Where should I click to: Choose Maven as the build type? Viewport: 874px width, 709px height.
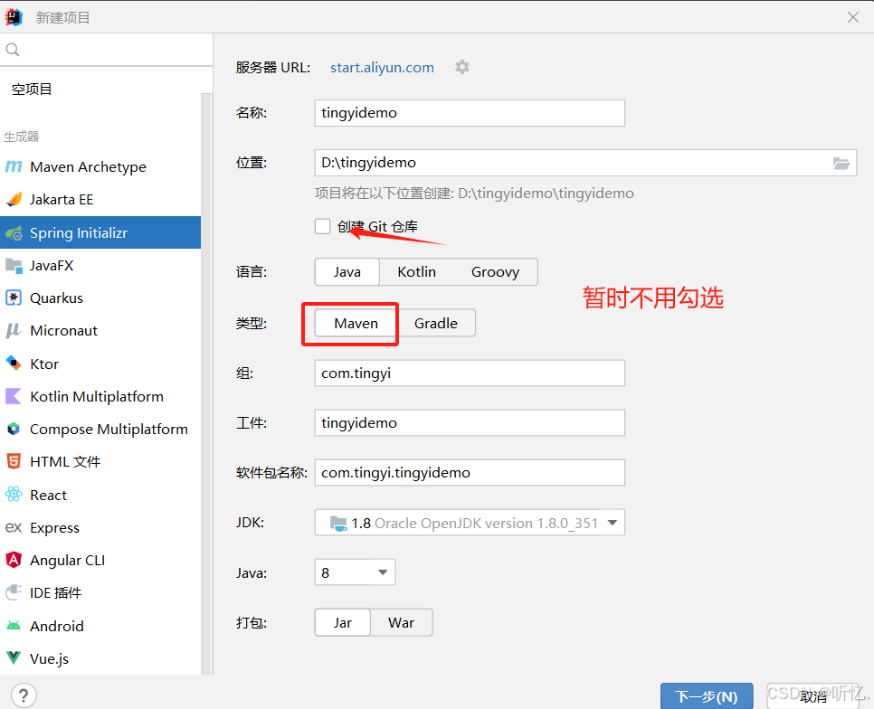(x=356, y=323)
